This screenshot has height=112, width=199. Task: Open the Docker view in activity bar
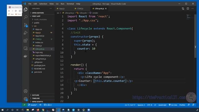click(x=25, y=56)
